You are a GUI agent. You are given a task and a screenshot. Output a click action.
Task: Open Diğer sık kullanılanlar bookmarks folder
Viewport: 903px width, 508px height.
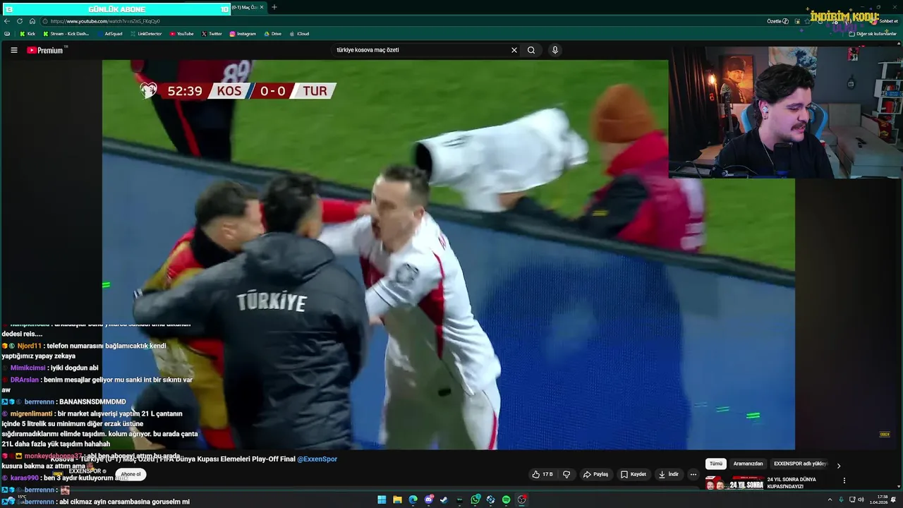(873, 34)
